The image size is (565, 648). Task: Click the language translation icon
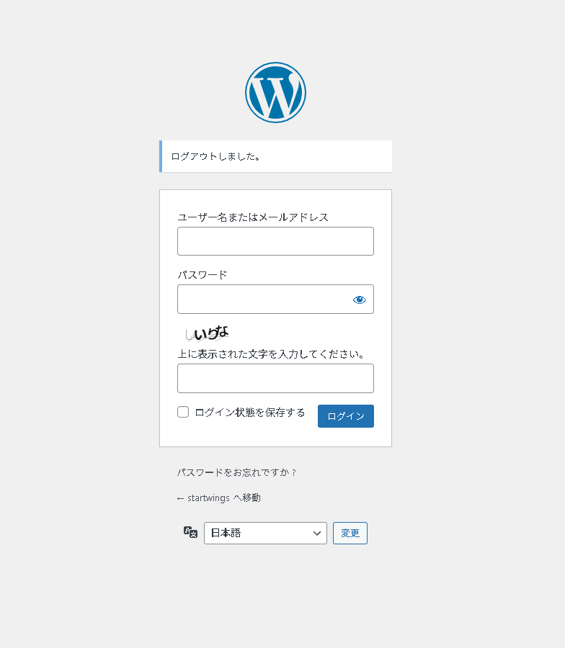pyautogui.click(x=191, y=532)
